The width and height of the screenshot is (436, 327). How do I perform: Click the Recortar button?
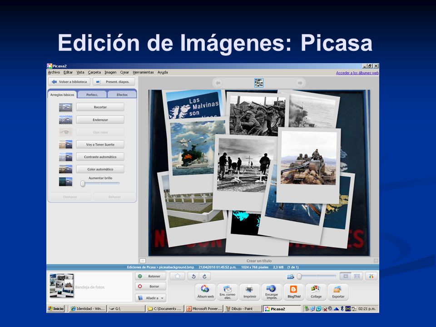pos(100,107)
